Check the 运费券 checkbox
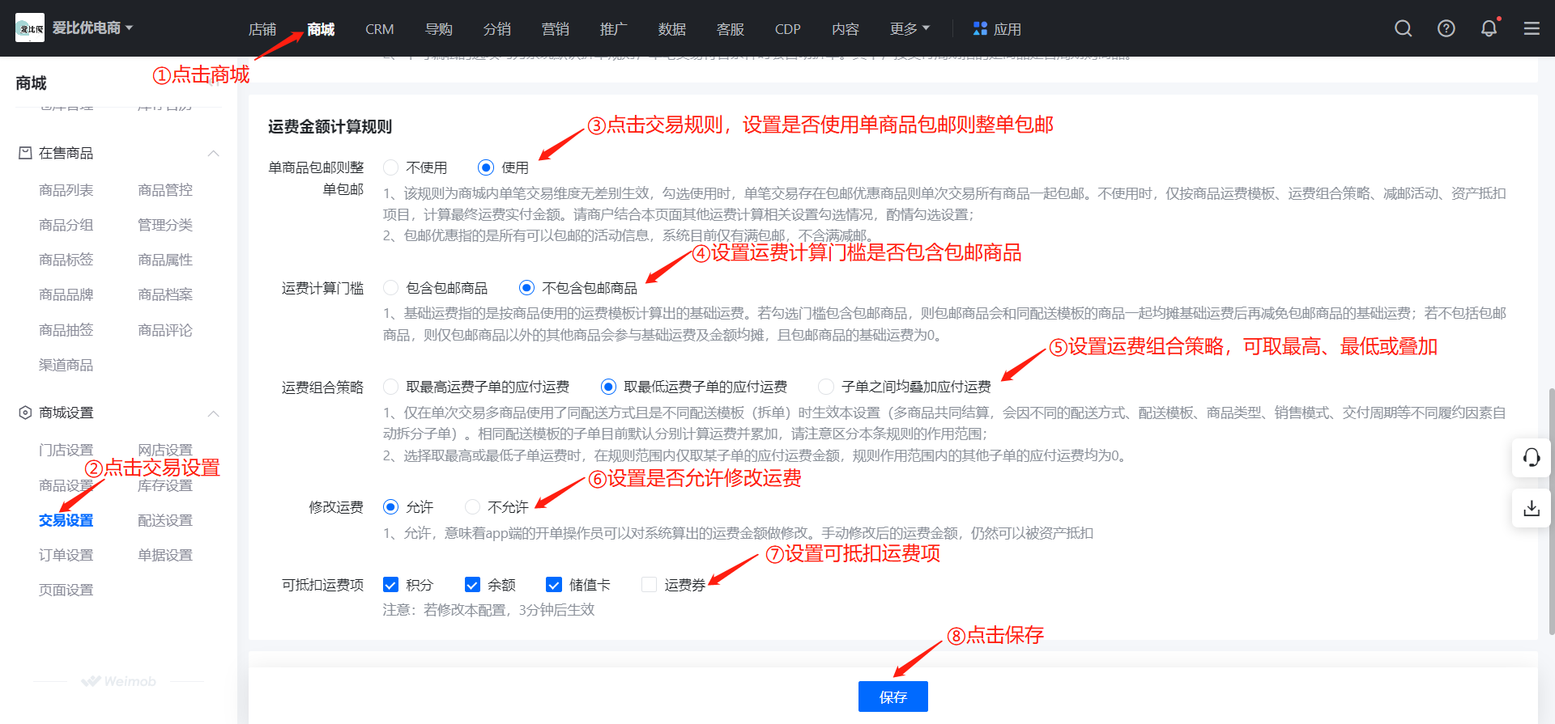This screenshot has height=724, width=1555. coord(649,585)
